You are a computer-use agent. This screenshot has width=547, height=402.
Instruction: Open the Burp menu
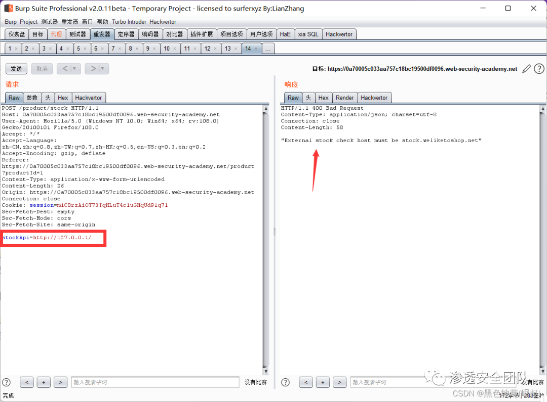[11, 22]
